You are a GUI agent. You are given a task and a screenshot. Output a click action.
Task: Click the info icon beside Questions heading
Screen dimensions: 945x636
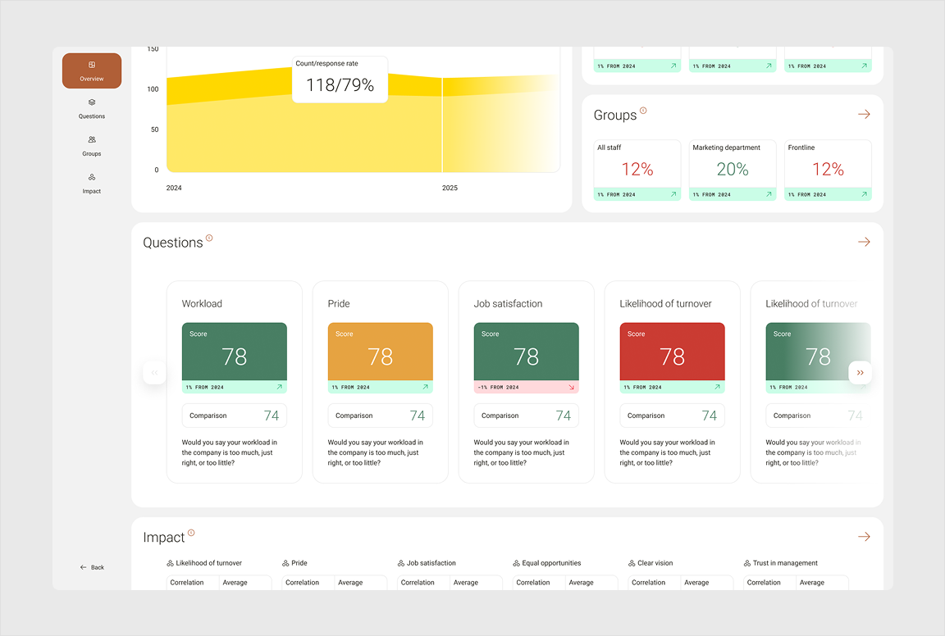[209, 238]
